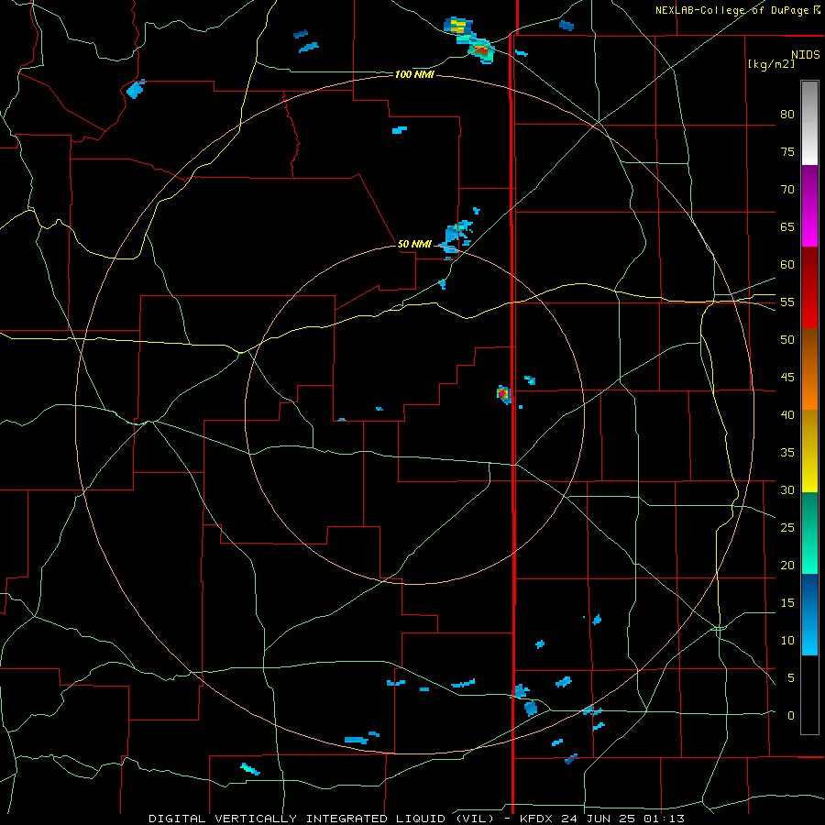Click the scale value 70
Screen dimensions: 825x825
point(787,190)
